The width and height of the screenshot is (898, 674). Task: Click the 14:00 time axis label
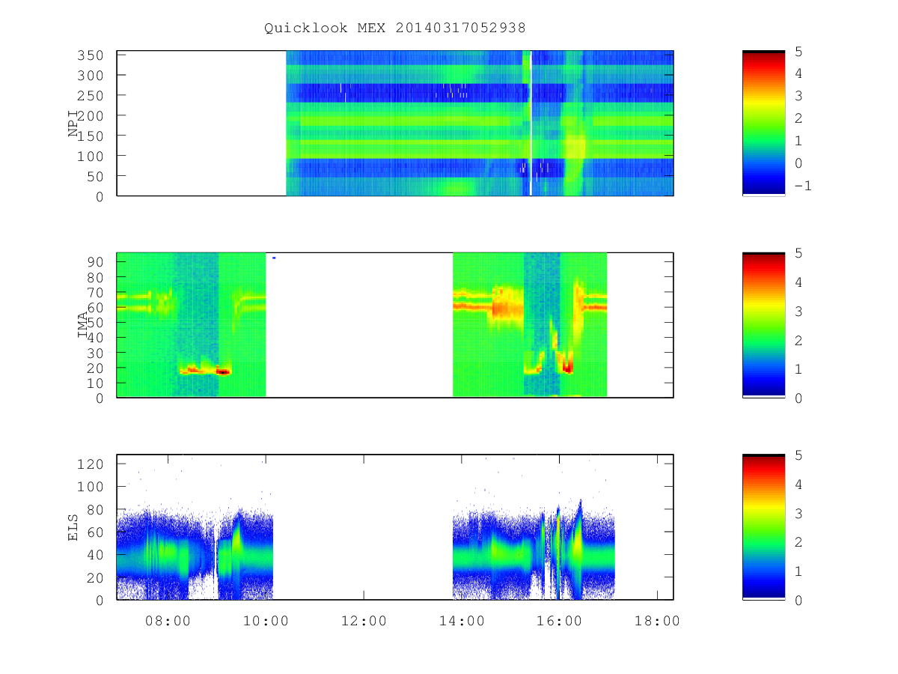pyautogui.click(x=462, y=621)
